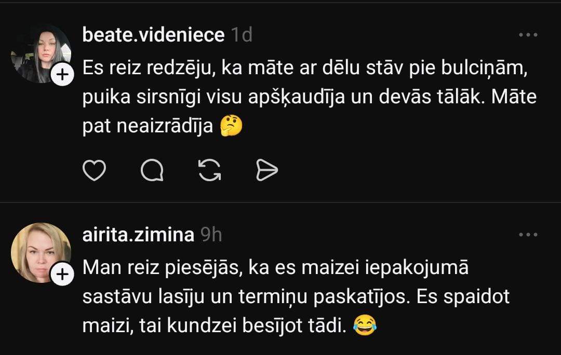Follow airita.zimina using the plus badge
Image resolution: width=561 pixels, height=355 pixels.
coord(62,274)
